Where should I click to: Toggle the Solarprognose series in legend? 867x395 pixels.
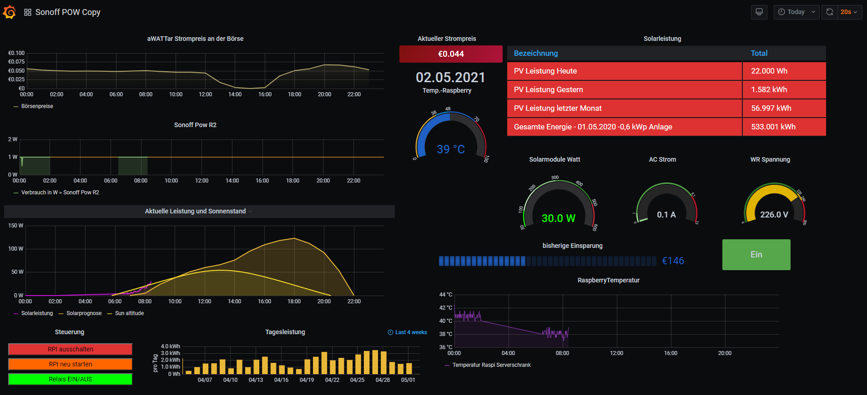pyautogui.click(x=84, y=313)
